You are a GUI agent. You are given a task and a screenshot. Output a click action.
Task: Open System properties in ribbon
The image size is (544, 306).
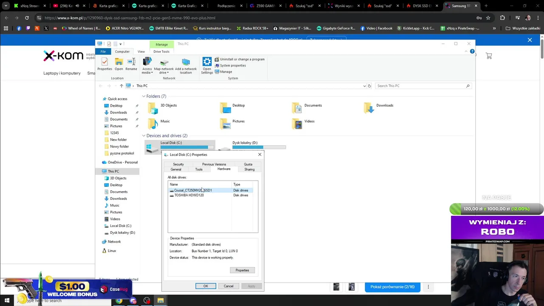click(230, 65)
